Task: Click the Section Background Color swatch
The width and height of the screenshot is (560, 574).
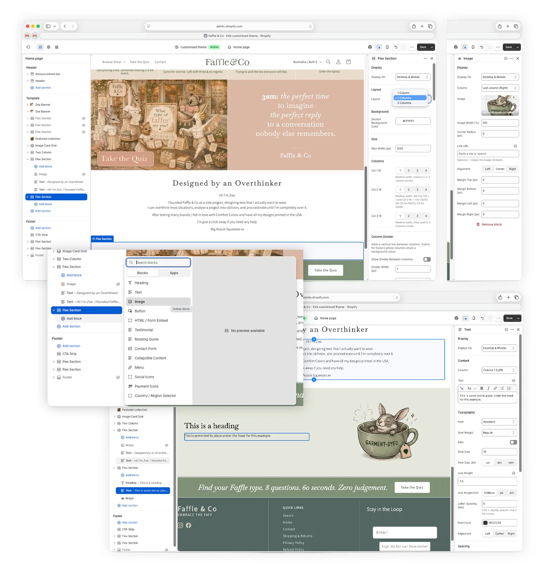Action: coord(399,121)
